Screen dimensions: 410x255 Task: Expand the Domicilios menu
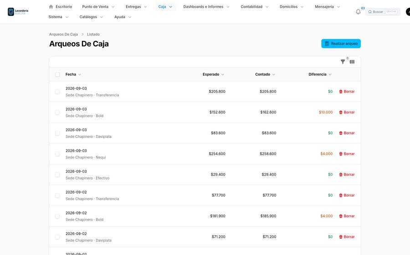(x=292, y=6)
